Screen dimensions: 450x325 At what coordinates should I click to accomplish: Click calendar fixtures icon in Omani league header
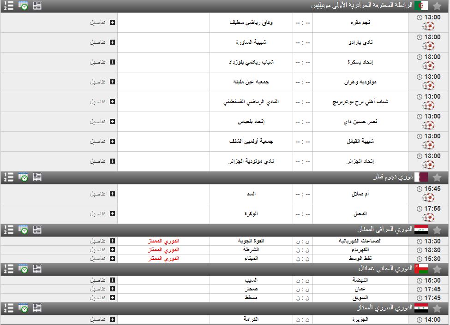[23, 268]
